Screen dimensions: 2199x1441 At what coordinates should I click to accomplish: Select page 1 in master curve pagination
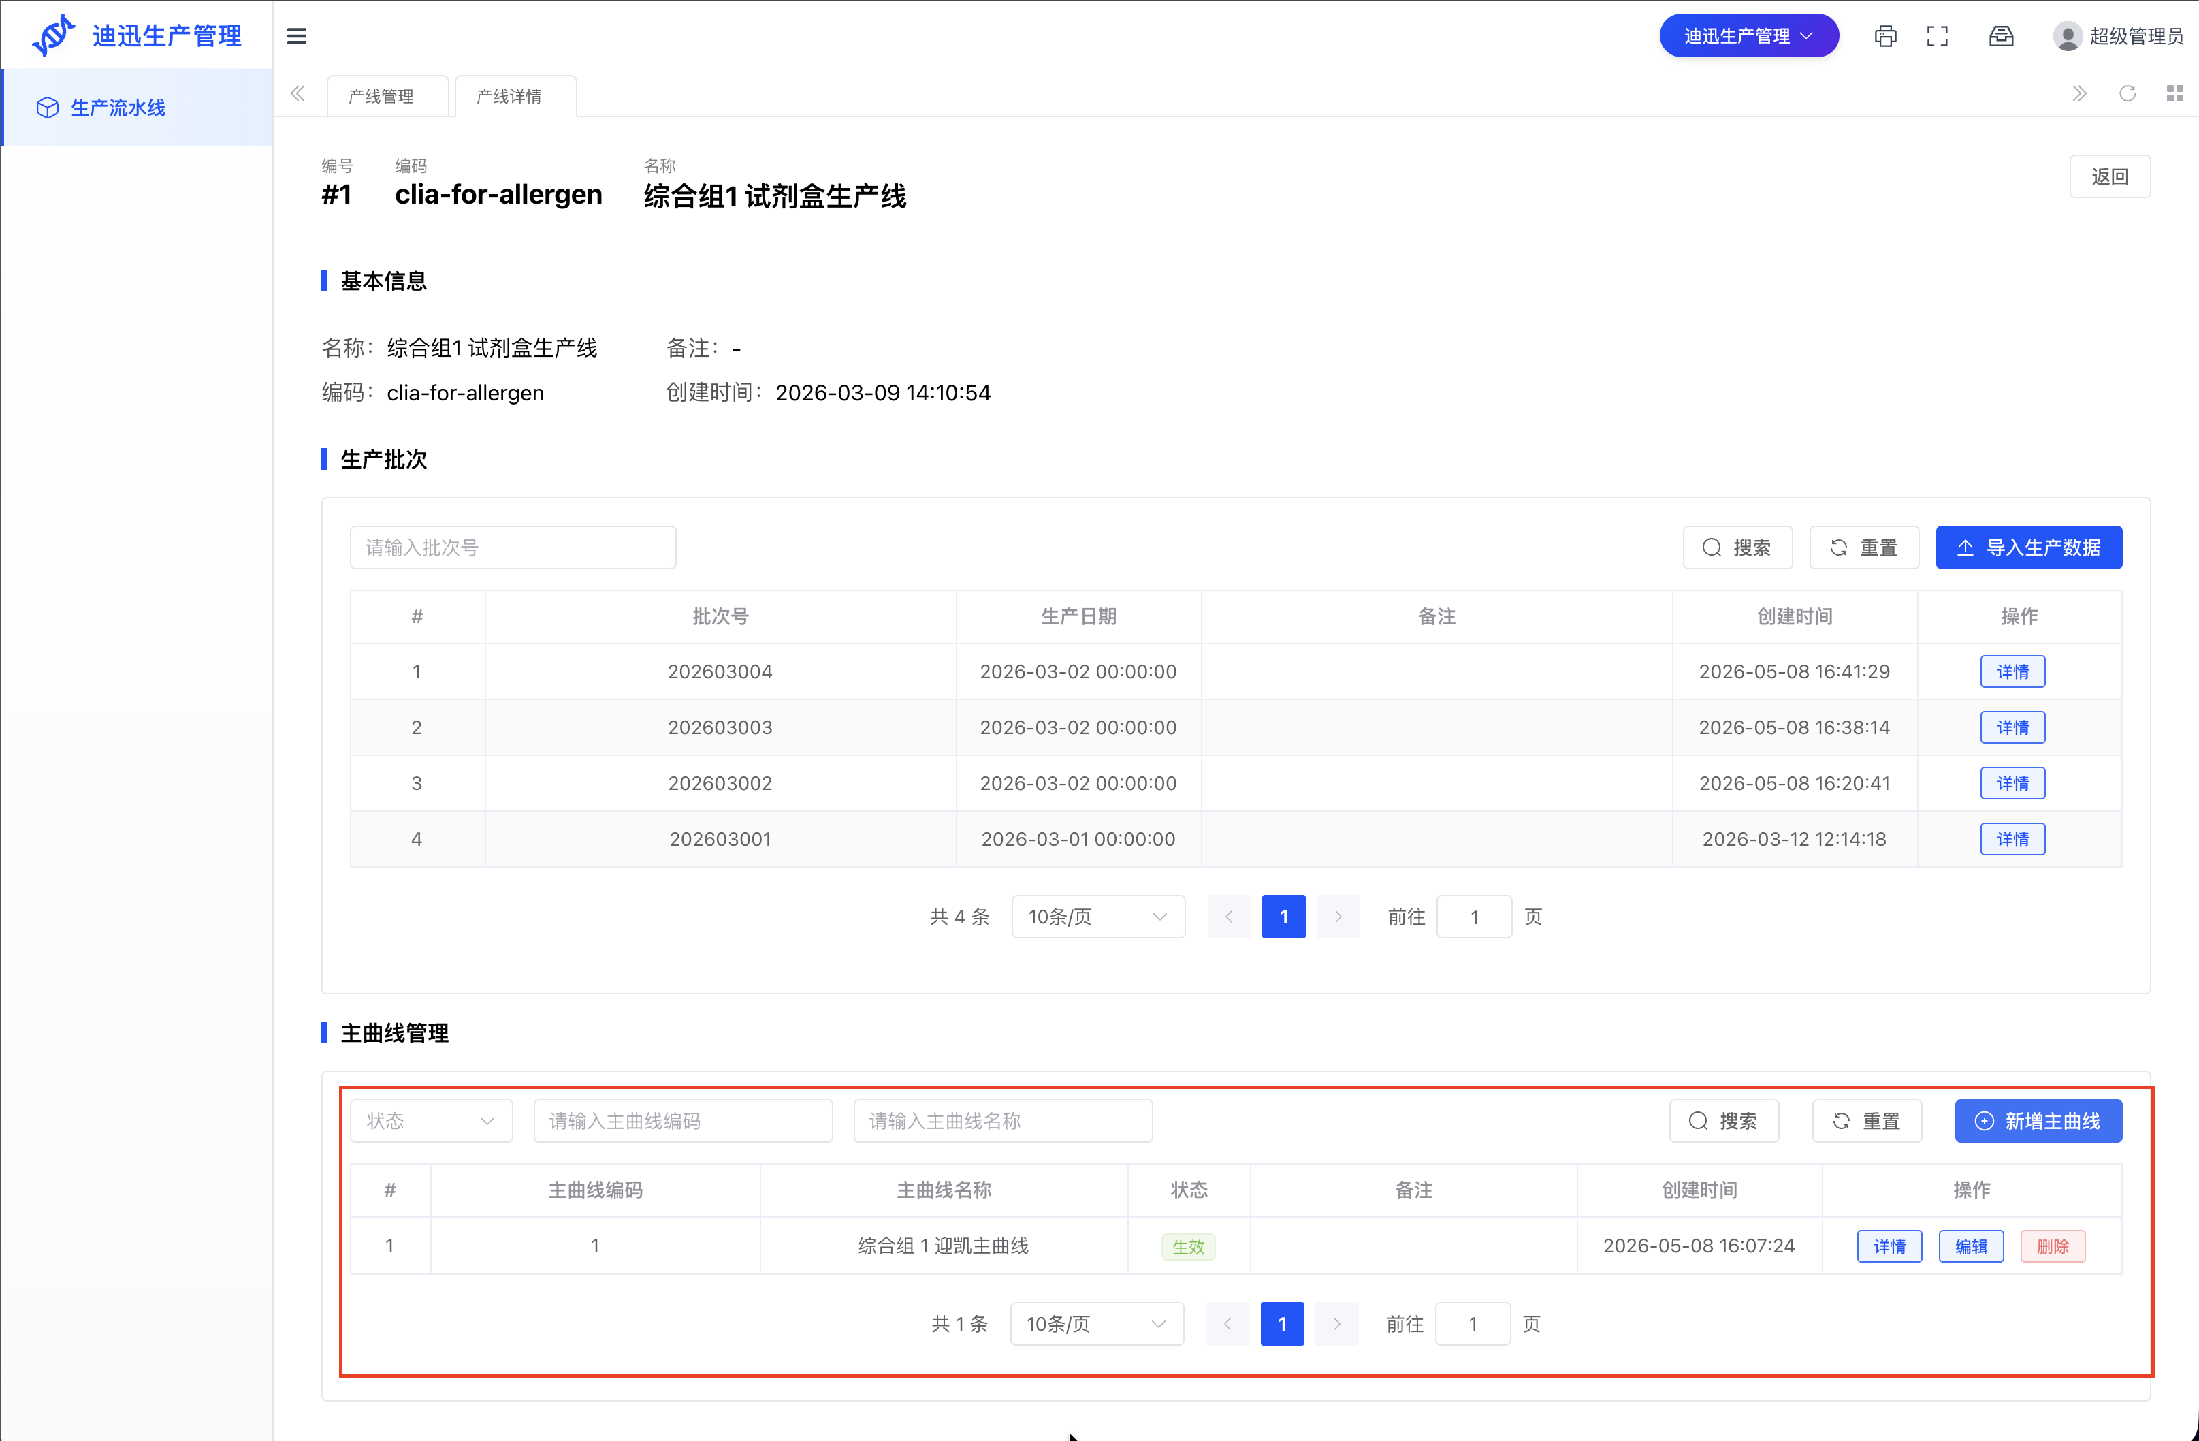coord(1283,1325)
